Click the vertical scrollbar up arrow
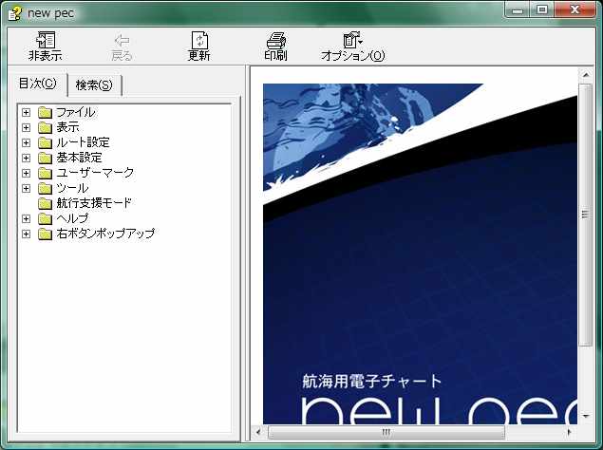Screen dimensions: 603x450 [585, 75]
